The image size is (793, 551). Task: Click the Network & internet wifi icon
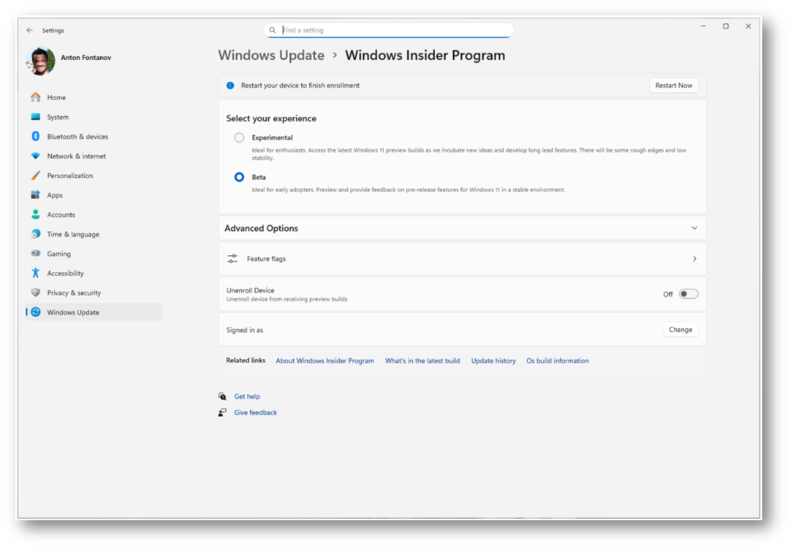click(x=36, y=156)
